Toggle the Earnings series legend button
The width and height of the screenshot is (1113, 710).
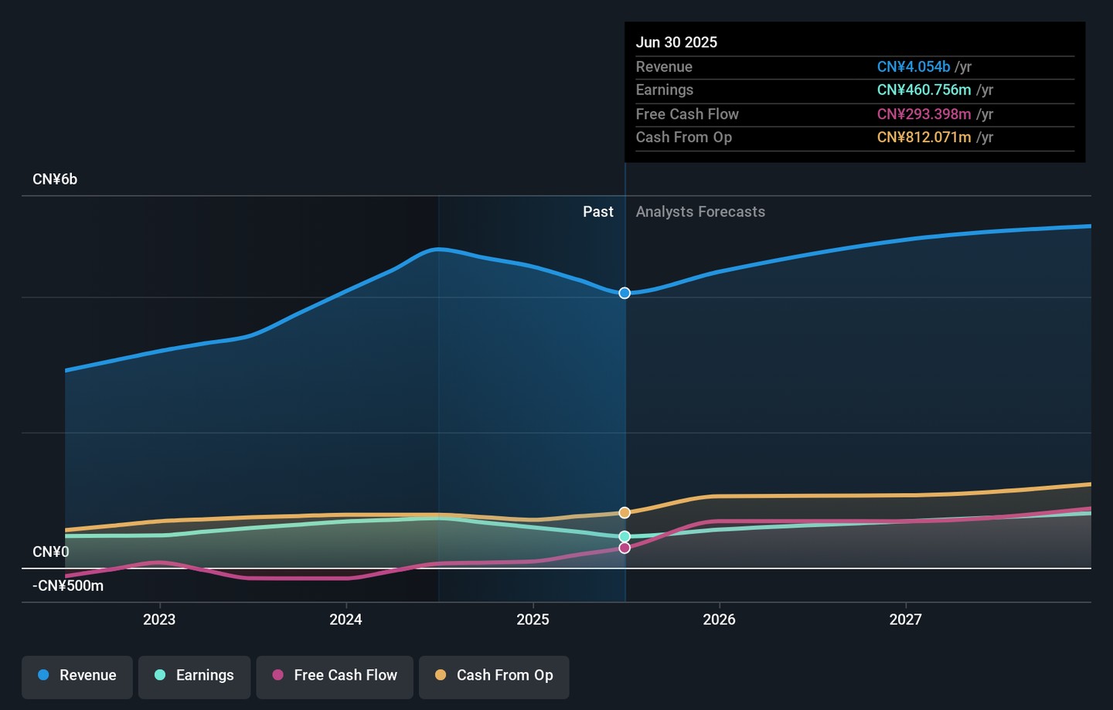[194, 675]
